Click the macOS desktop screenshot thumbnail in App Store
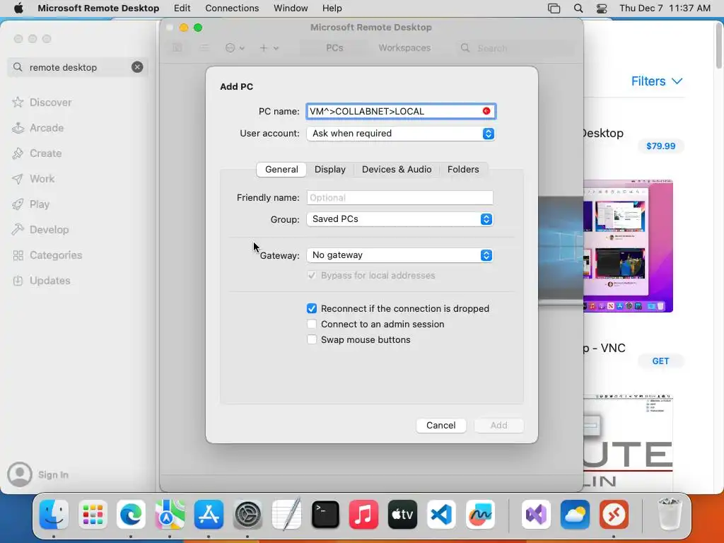The image size is (724, 543). click(x=628, y=246)
